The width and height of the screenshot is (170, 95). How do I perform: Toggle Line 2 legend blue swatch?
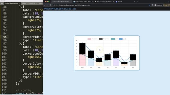click(121, 39)
